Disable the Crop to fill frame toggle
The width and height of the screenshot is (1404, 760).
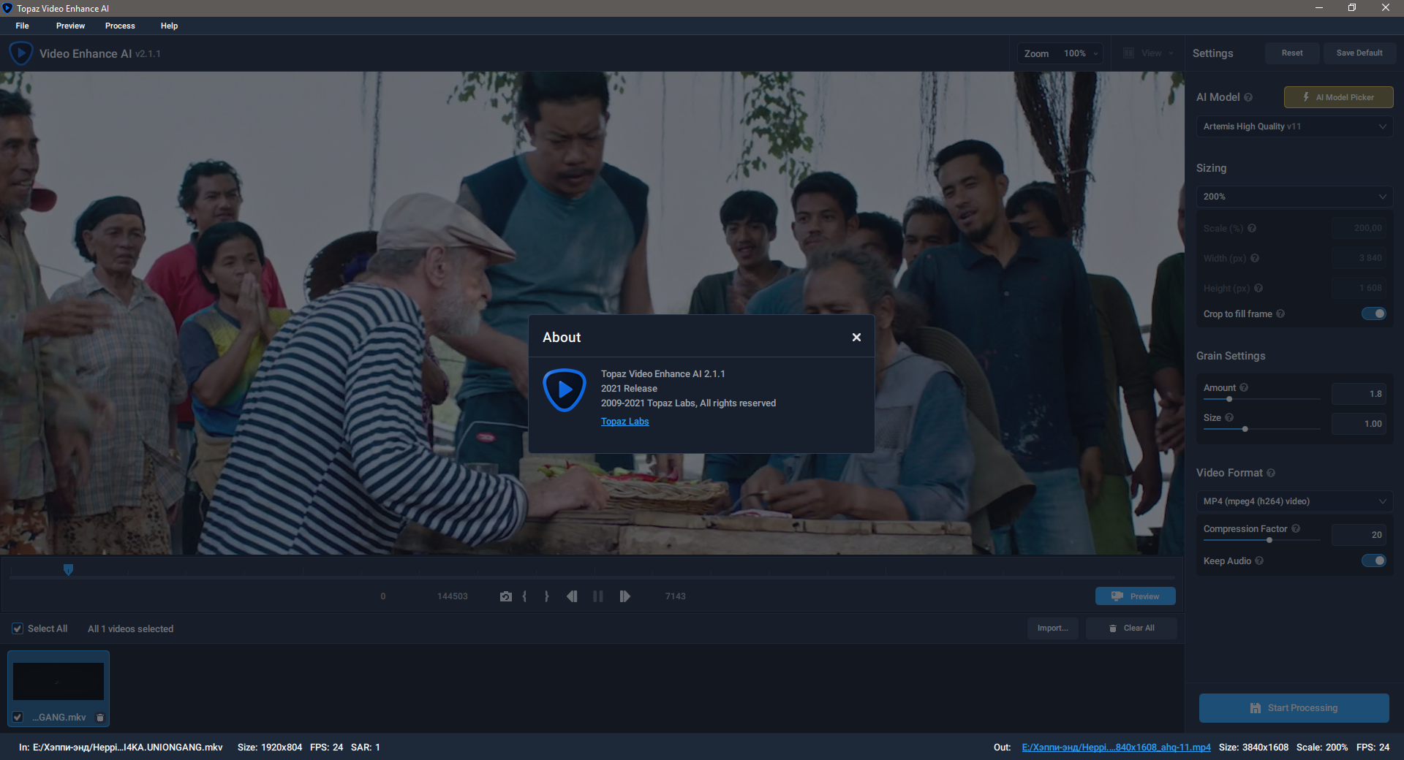pos(1373,313)
